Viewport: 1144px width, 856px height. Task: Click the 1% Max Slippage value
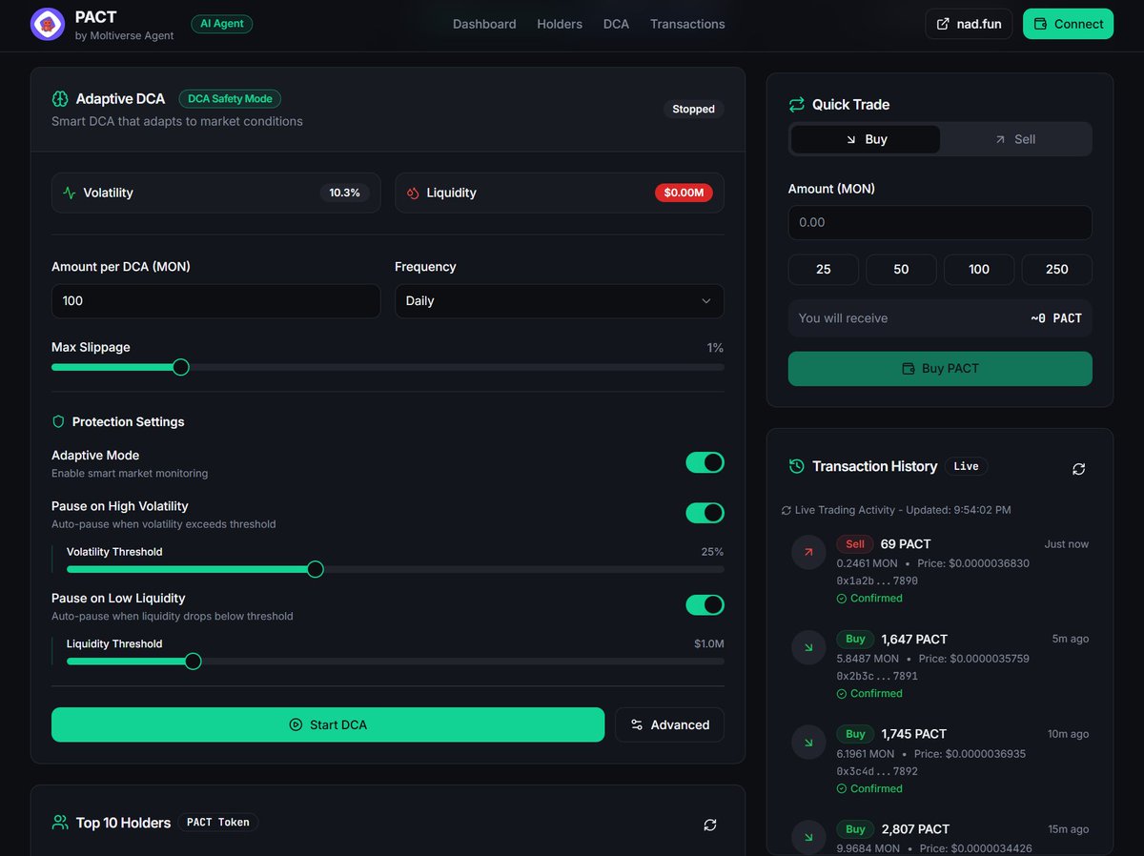pos(715,348)
